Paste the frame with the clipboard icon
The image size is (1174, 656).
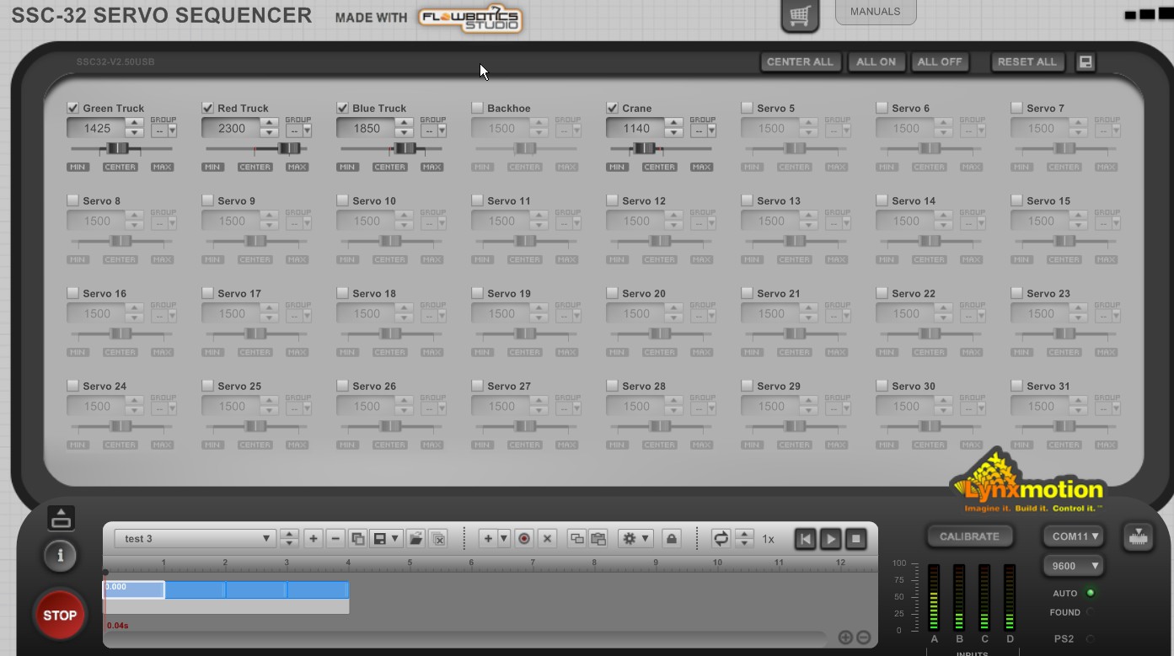pos(598,538)
